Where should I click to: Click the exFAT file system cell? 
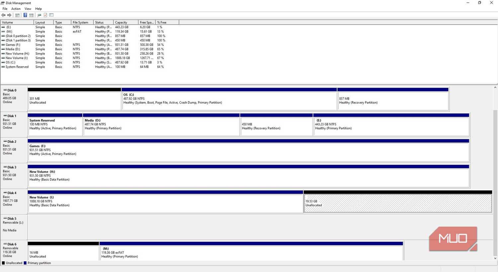click(77, 32)
